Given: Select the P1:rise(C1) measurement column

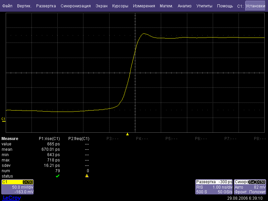Looking at the screenshot, I should click(x=49, y=138).
